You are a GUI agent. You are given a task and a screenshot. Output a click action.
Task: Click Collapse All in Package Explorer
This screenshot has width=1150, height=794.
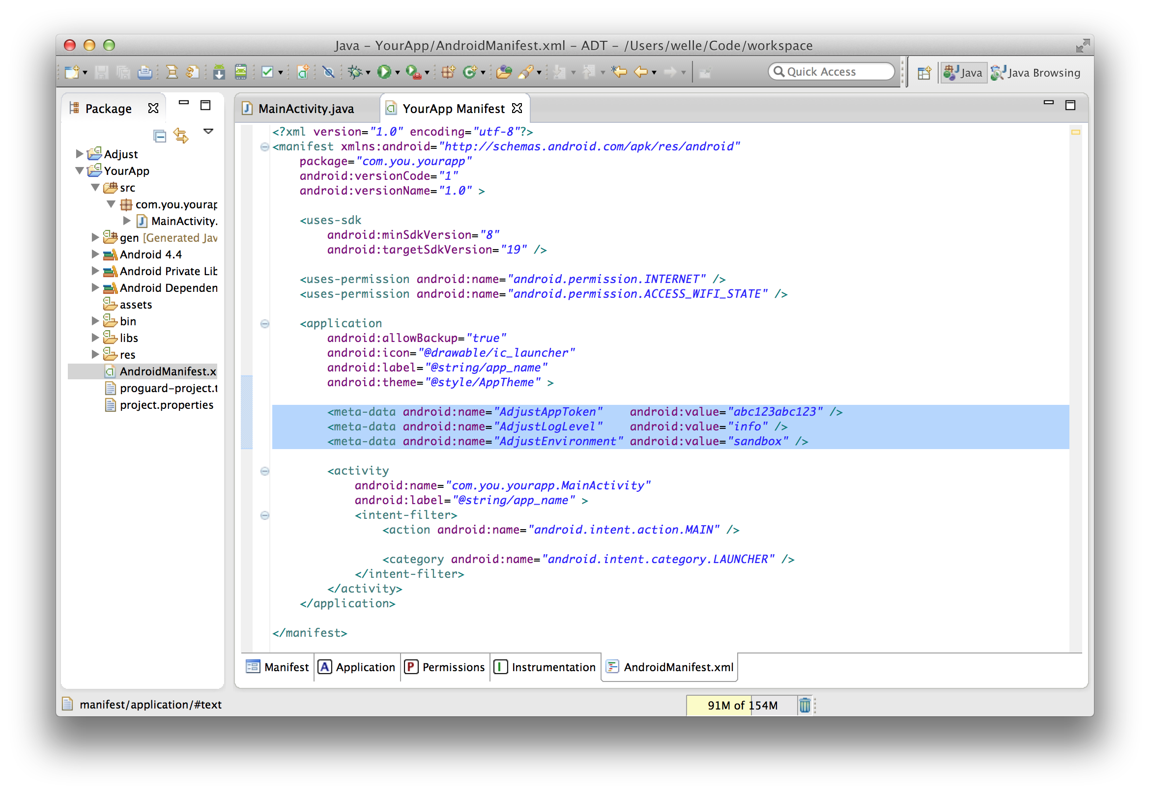tap(160, 135)
